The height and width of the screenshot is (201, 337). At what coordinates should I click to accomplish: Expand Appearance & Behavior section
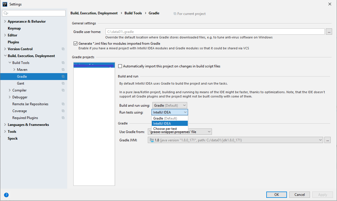point(5,22)
